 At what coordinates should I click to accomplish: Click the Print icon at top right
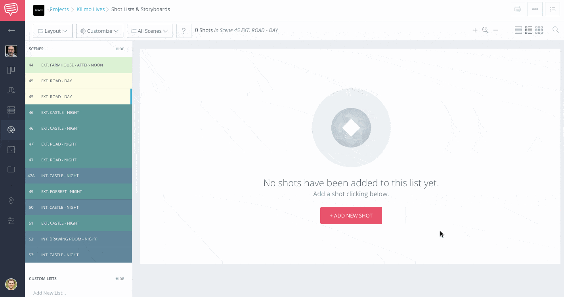tap(517, 9)
